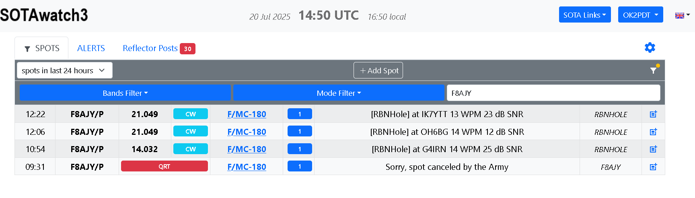Open the OK2PDT user menu
The height and width of the screenshot is (198, 695).
640,15
